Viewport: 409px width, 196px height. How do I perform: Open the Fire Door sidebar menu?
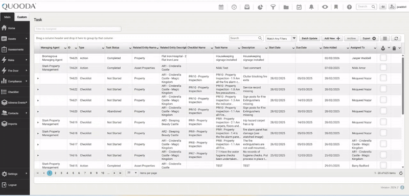pos(15,70)
